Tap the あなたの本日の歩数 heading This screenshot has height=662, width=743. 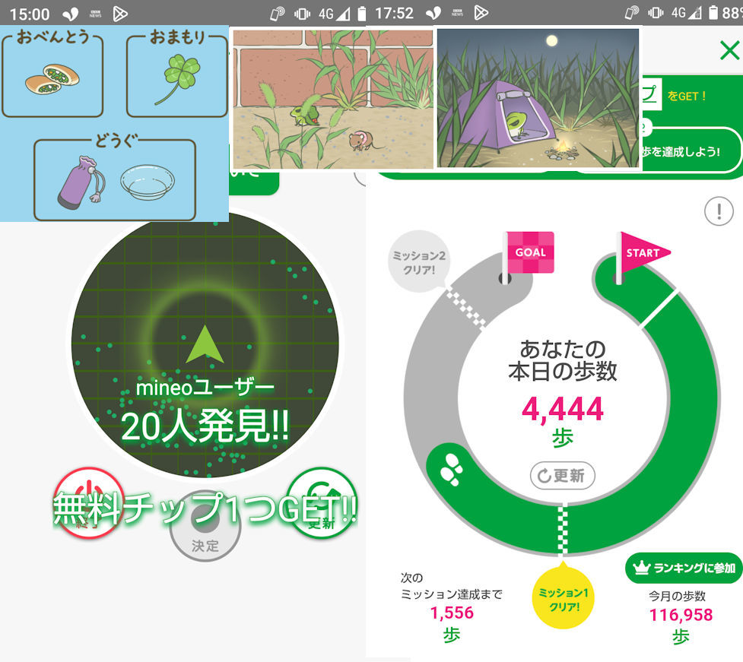[x=563, y=360]
